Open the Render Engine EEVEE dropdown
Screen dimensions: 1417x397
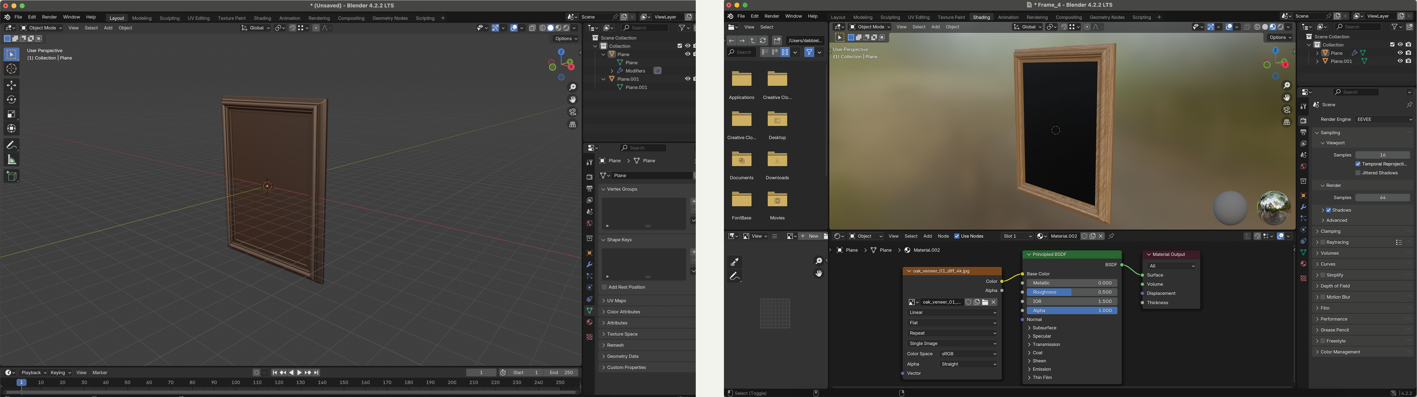point(1384,119)
